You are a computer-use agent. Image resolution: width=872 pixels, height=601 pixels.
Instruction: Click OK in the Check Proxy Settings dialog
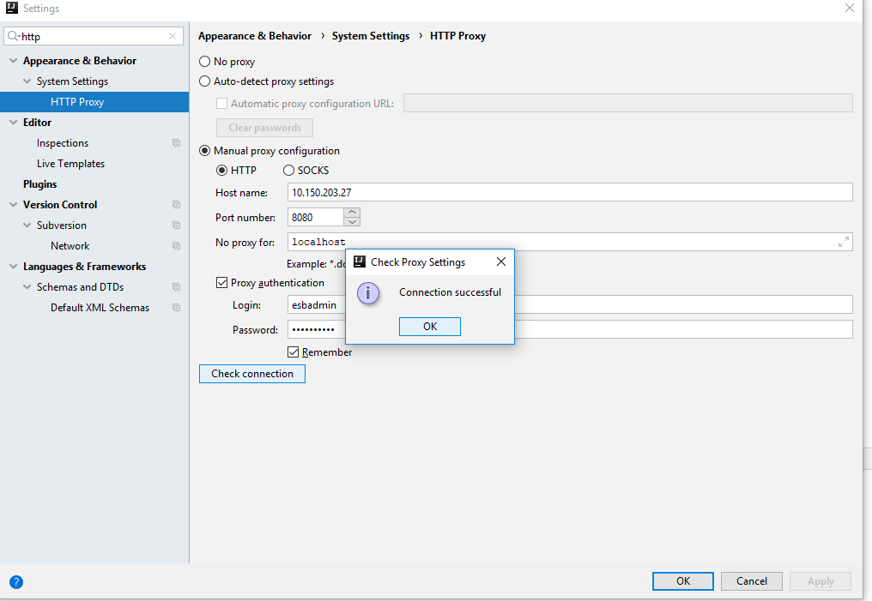point(429,326)
